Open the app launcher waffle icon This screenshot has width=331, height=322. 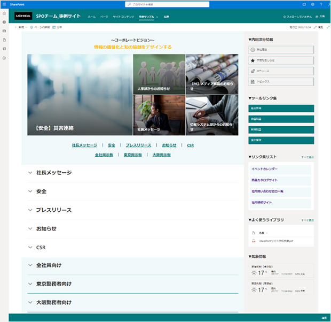pos(4,4)
